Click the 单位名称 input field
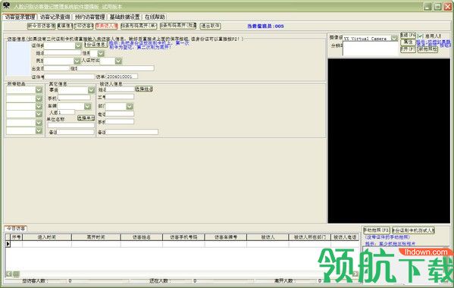The width and height of the screenshot is (454, 288). [71, 125]
